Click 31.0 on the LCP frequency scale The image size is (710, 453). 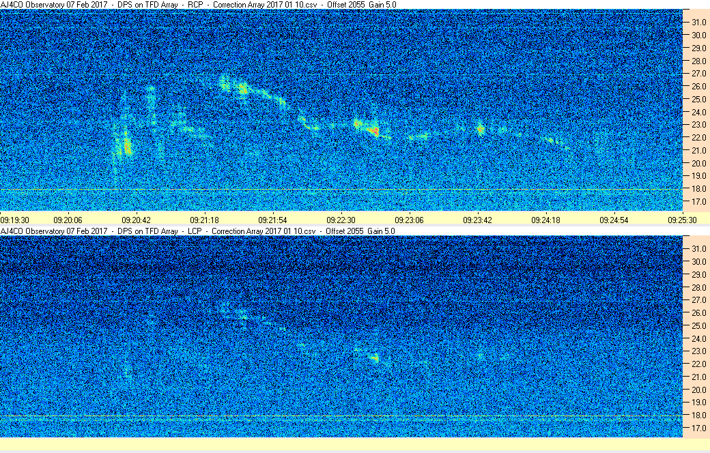(698, 249)
